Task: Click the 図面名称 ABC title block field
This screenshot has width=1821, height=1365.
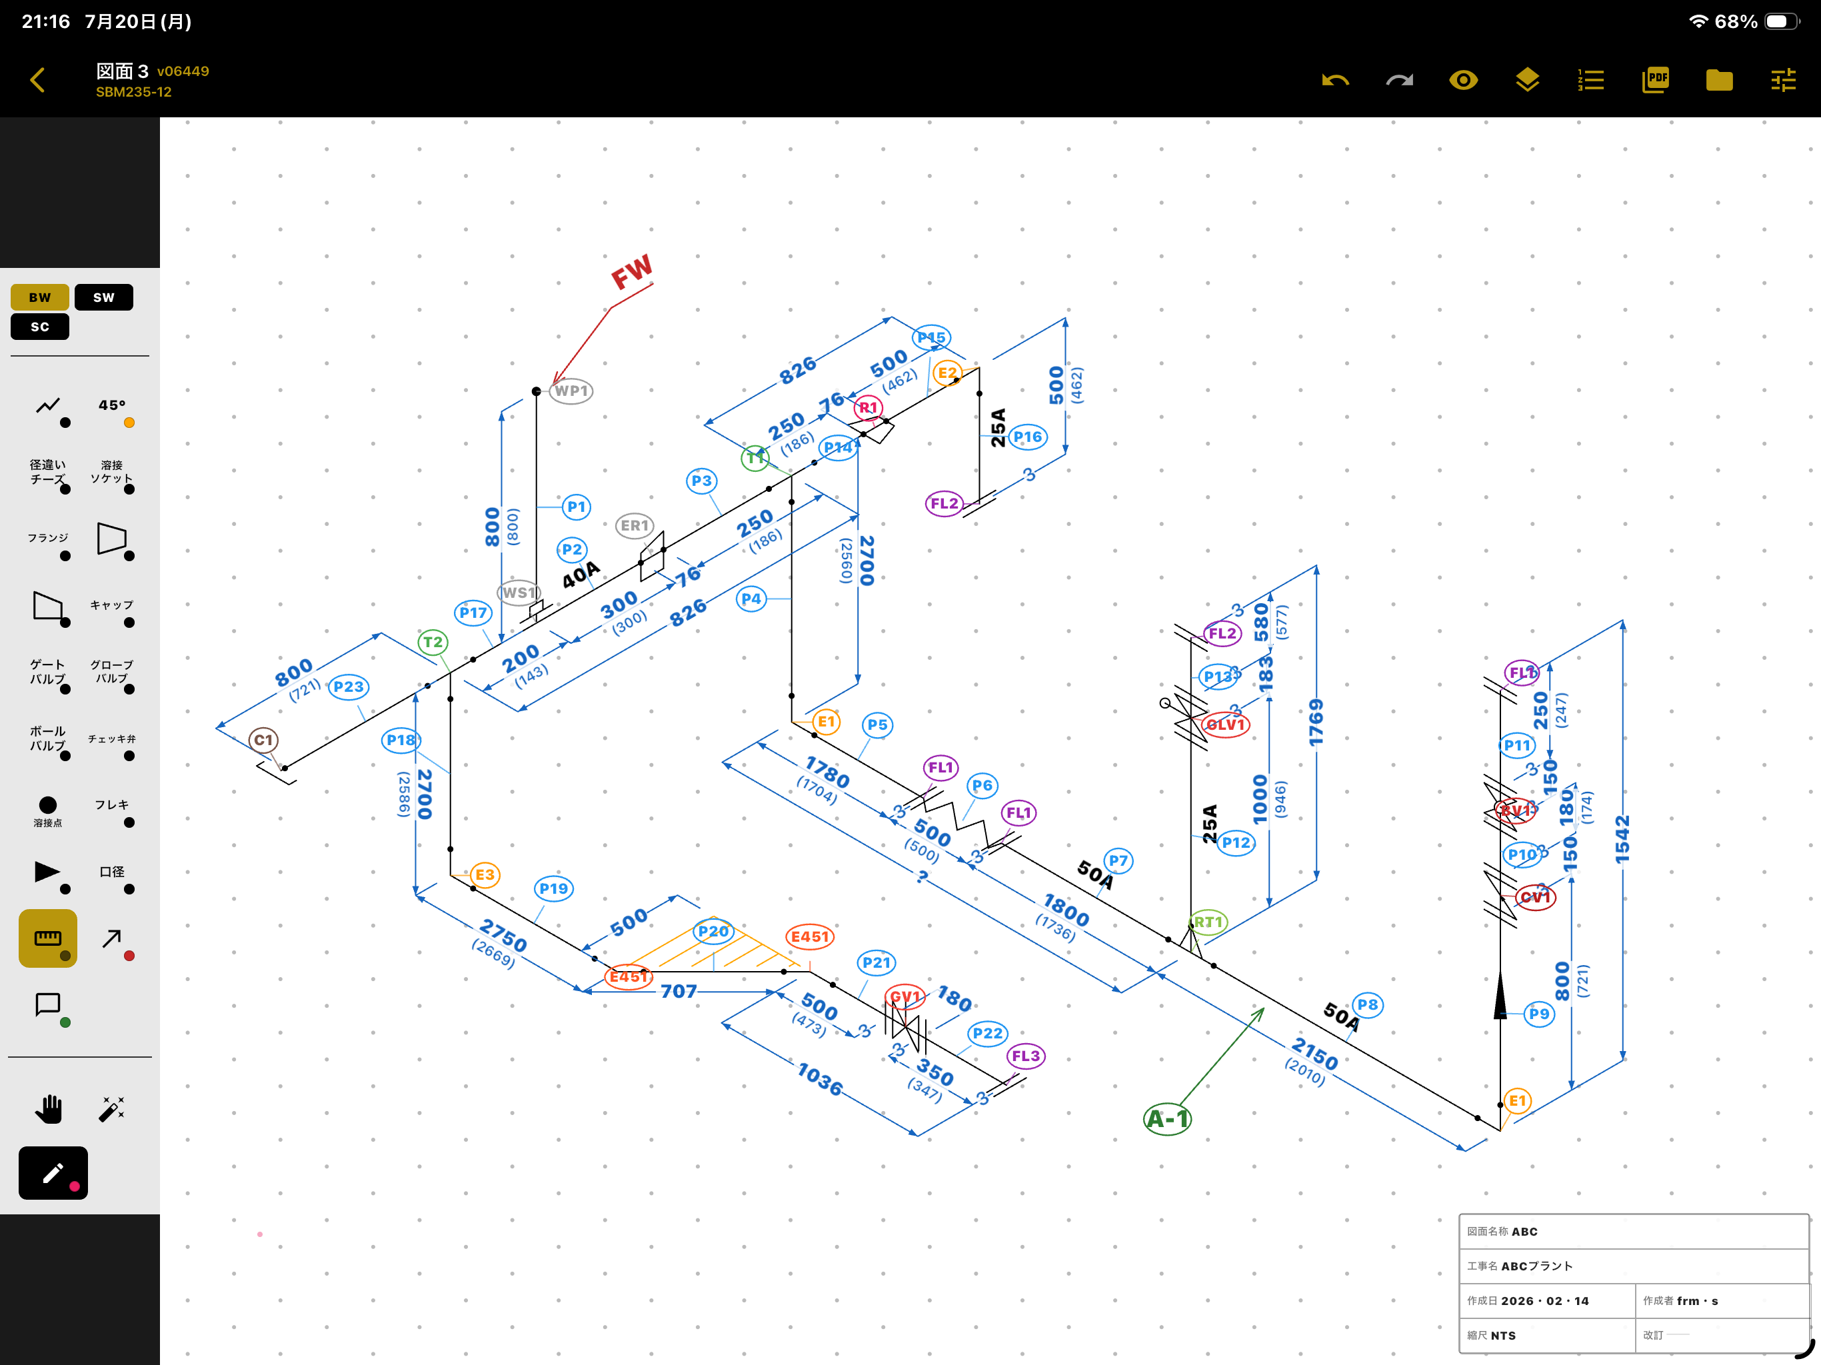Action: pos(1633,1232)
